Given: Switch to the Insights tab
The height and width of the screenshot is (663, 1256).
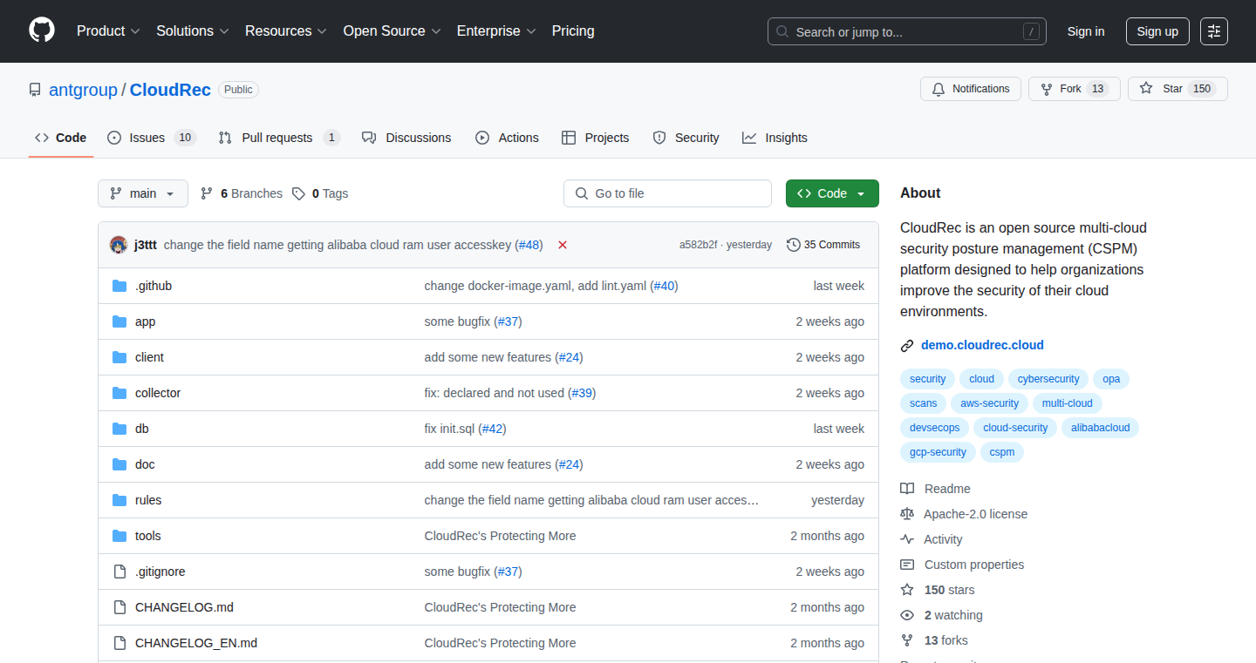Looking at the screenshot, I should [775, 138].
